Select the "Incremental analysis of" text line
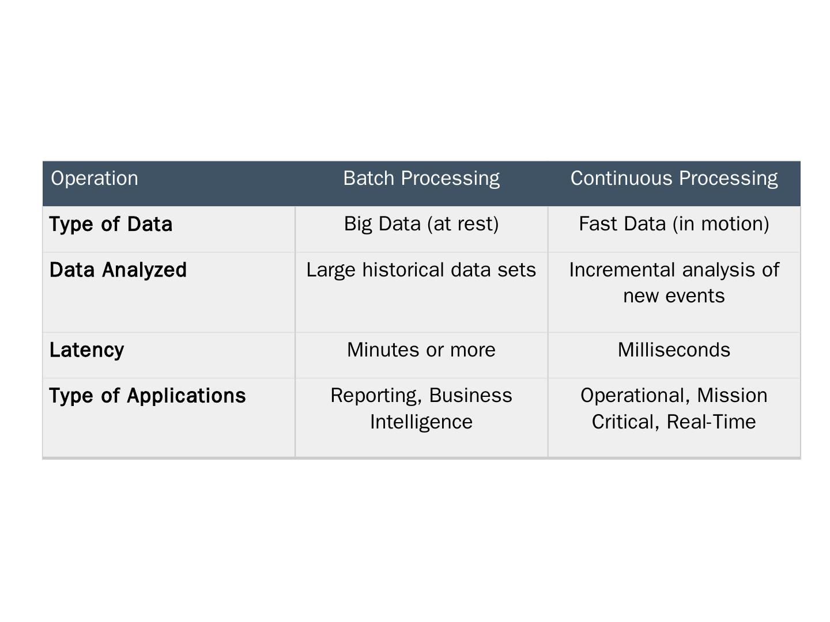The width and height of the screenshot is (830, 622). [674, 270]
